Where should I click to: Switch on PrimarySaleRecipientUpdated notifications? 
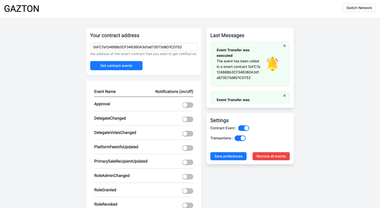tap(188, 162)
